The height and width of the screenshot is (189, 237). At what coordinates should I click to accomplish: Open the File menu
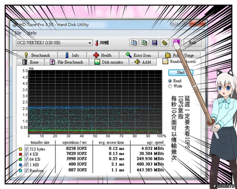(x=18, y=33)
